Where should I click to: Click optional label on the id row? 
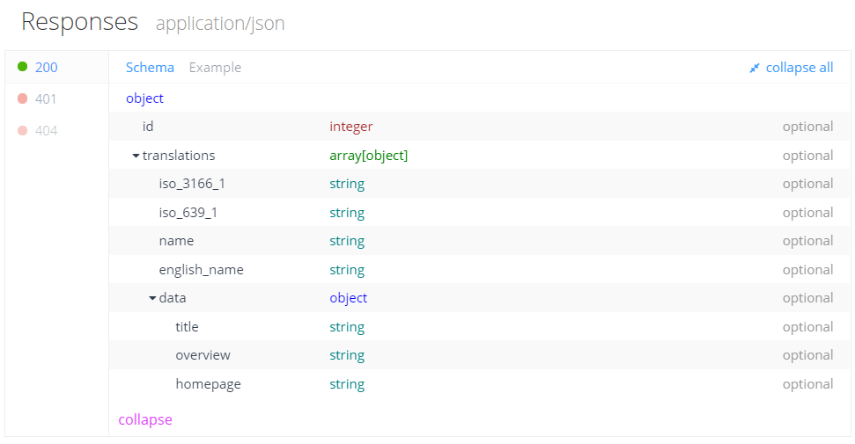(x=808, y=127)
